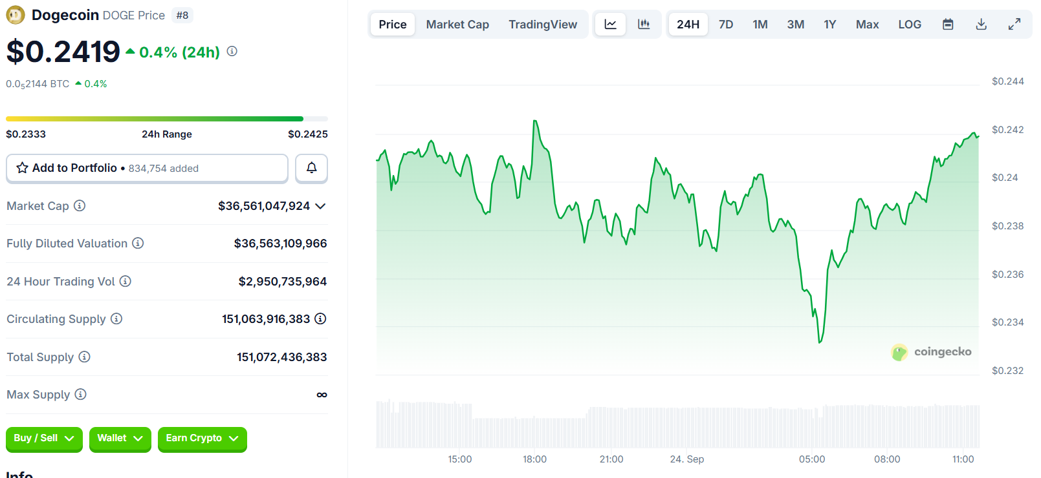The height and width of the screenshot is (478, 1041).
Task: Open the Earn Crypto dropdown
Action: (202, 439)
